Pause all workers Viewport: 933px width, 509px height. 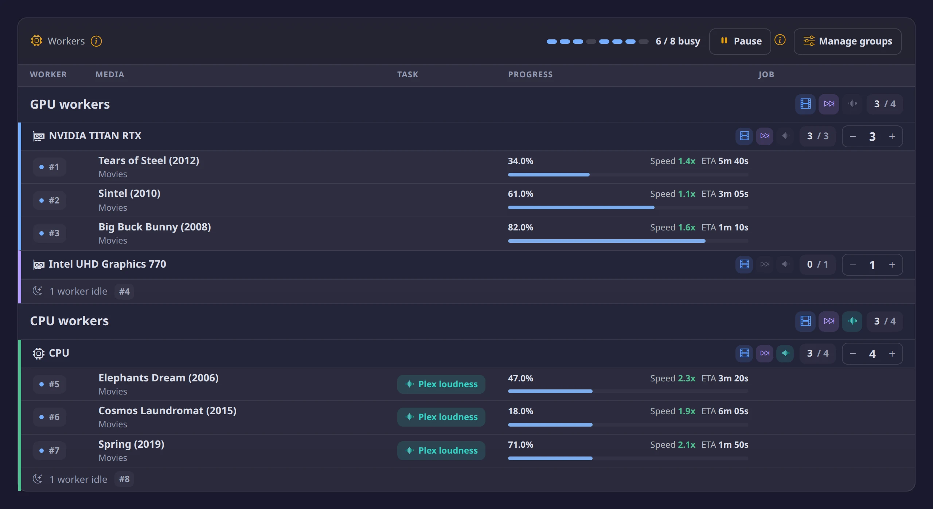[x=740, y=41]
